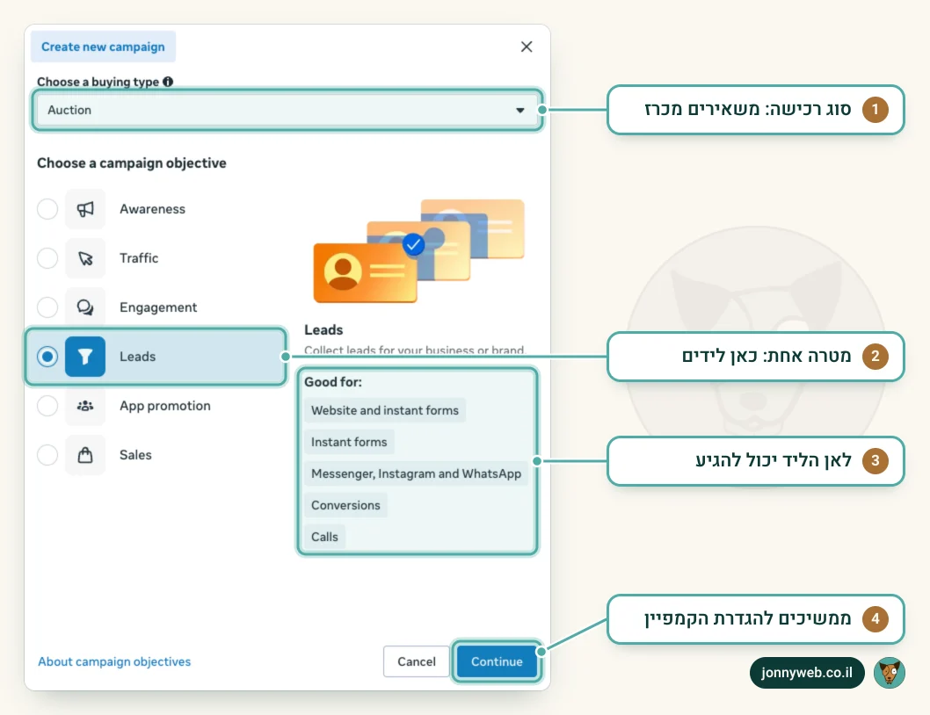930x715 pixels.
Task: Click Continue to set up campaign
Action: click(497, 661)
